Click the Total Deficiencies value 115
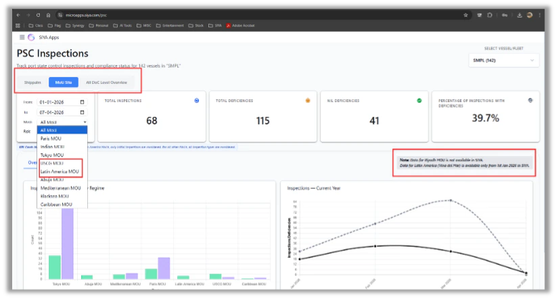This screenshot has height=299, width=558. tap(263, 121)
